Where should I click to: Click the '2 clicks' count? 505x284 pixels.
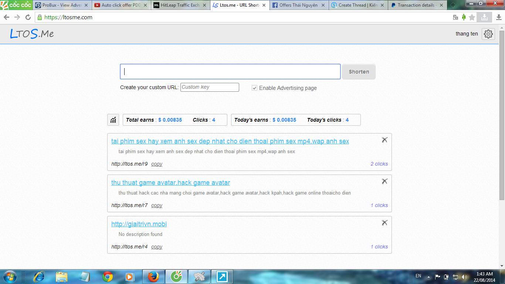click(x=379, y=164)
